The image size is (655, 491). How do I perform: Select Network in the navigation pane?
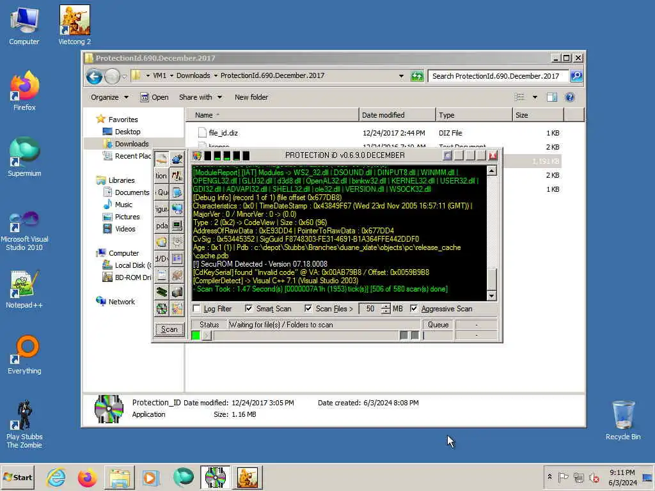coord(122,302)
